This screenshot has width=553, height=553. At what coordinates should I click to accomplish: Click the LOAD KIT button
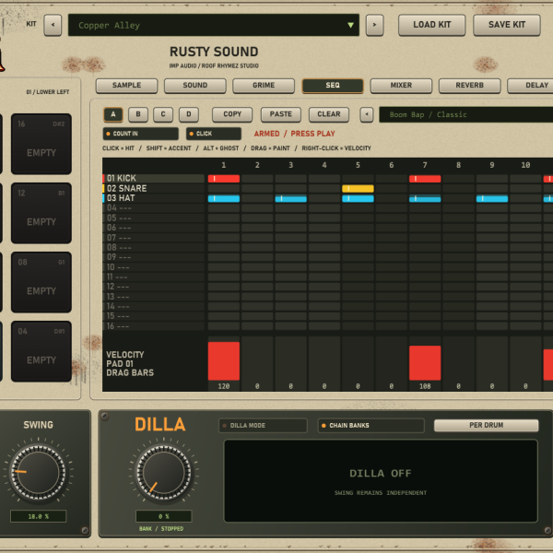[431, 25]
